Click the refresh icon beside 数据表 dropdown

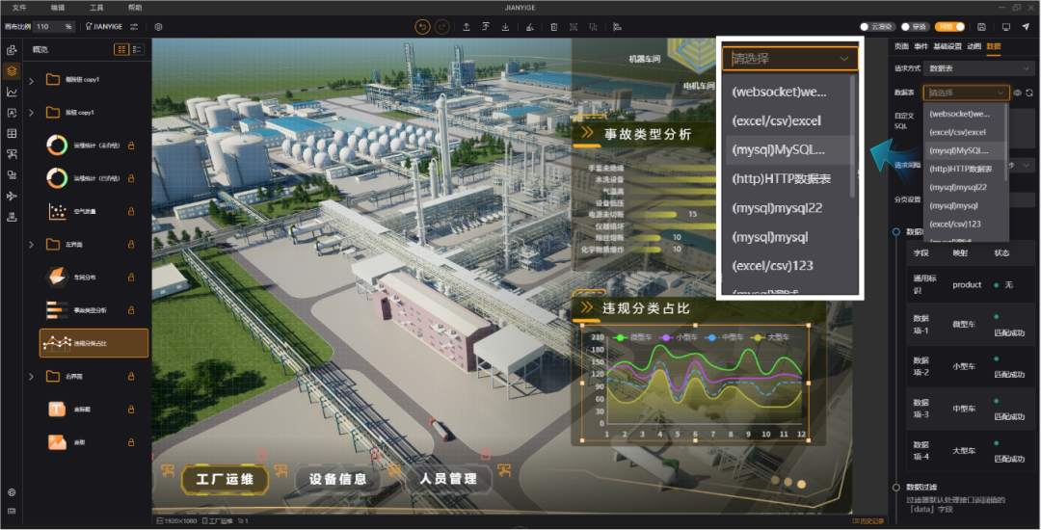tap(1029, 93)
